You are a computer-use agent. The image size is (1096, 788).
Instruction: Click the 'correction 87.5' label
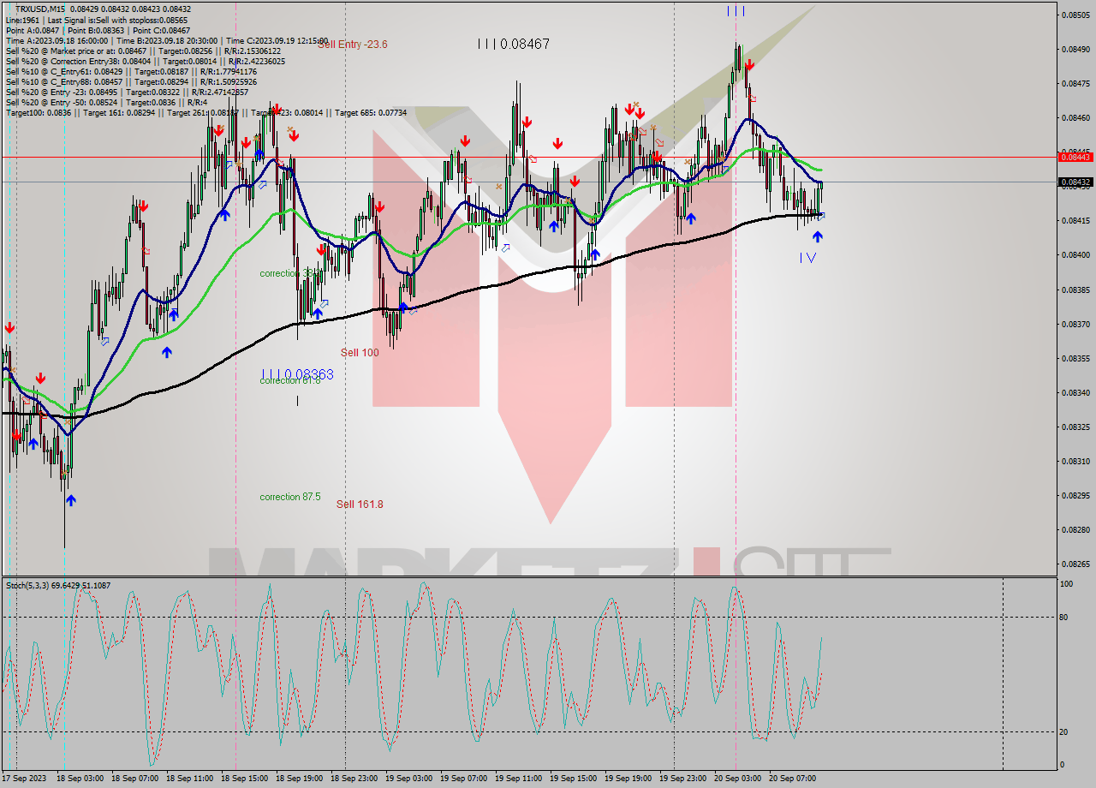(290, 497)
